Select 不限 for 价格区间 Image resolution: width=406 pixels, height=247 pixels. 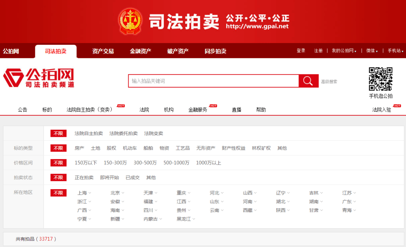[x=59, y=163]
